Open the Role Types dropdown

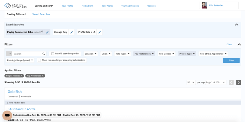coord(122,54)
